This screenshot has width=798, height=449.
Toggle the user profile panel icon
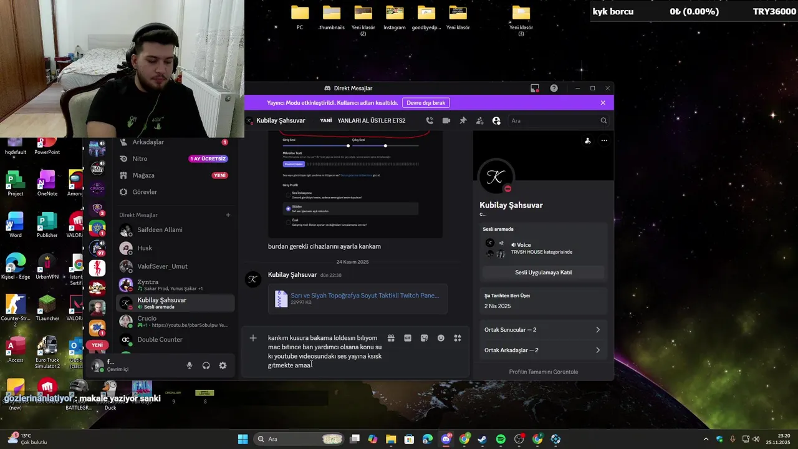pyautogui.click(x=496, y=120)
